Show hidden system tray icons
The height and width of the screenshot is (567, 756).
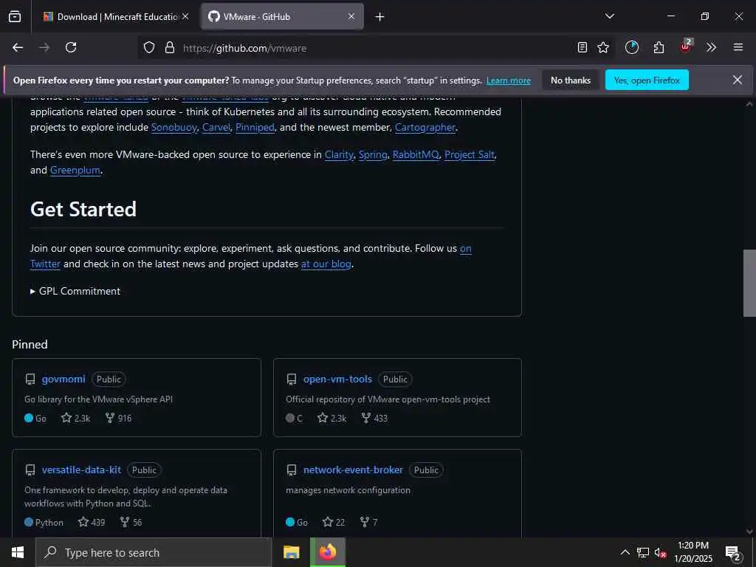(x=625, y=552)
